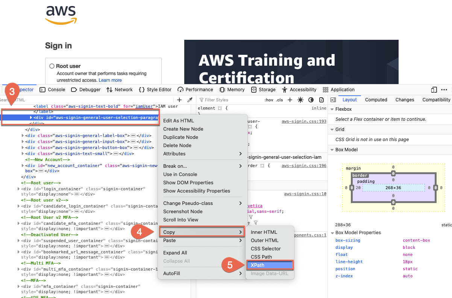Open the aws-signin.css:196 source link
This screenshot has height=298, width=452.
(x=304, y=166)
